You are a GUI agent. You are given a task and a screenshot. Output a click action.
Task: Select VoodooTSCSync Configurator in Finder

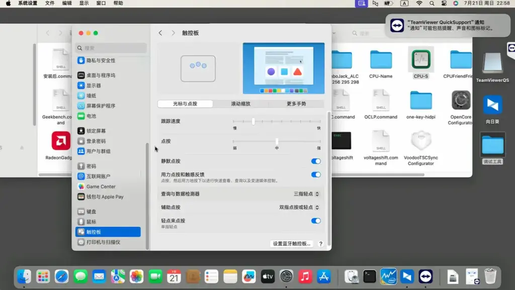click(421, 141)
